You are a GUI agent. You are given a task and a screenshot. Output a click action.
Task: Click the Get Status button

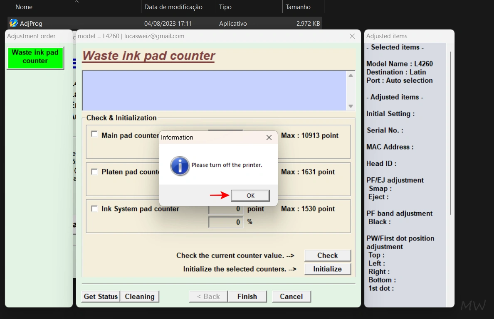(101, 297)
